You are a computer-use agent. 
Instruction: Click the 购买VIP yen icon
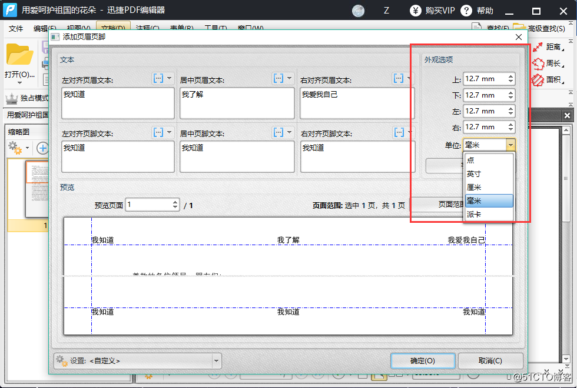tap(416, 11)
